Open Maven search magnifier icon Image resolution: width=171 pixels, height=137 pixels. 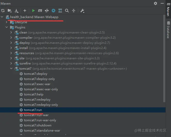tap(67, 11)
